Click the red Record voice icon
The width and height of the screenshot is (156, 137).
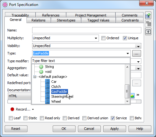12,109
